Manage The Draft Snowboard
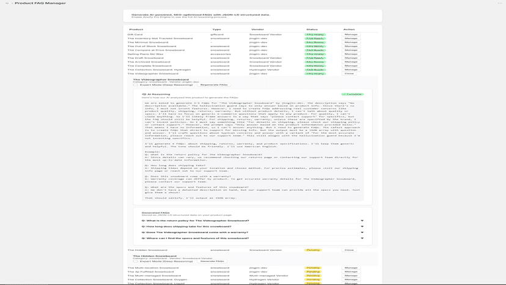Screen dimensions: 506x285 point(351,58)
